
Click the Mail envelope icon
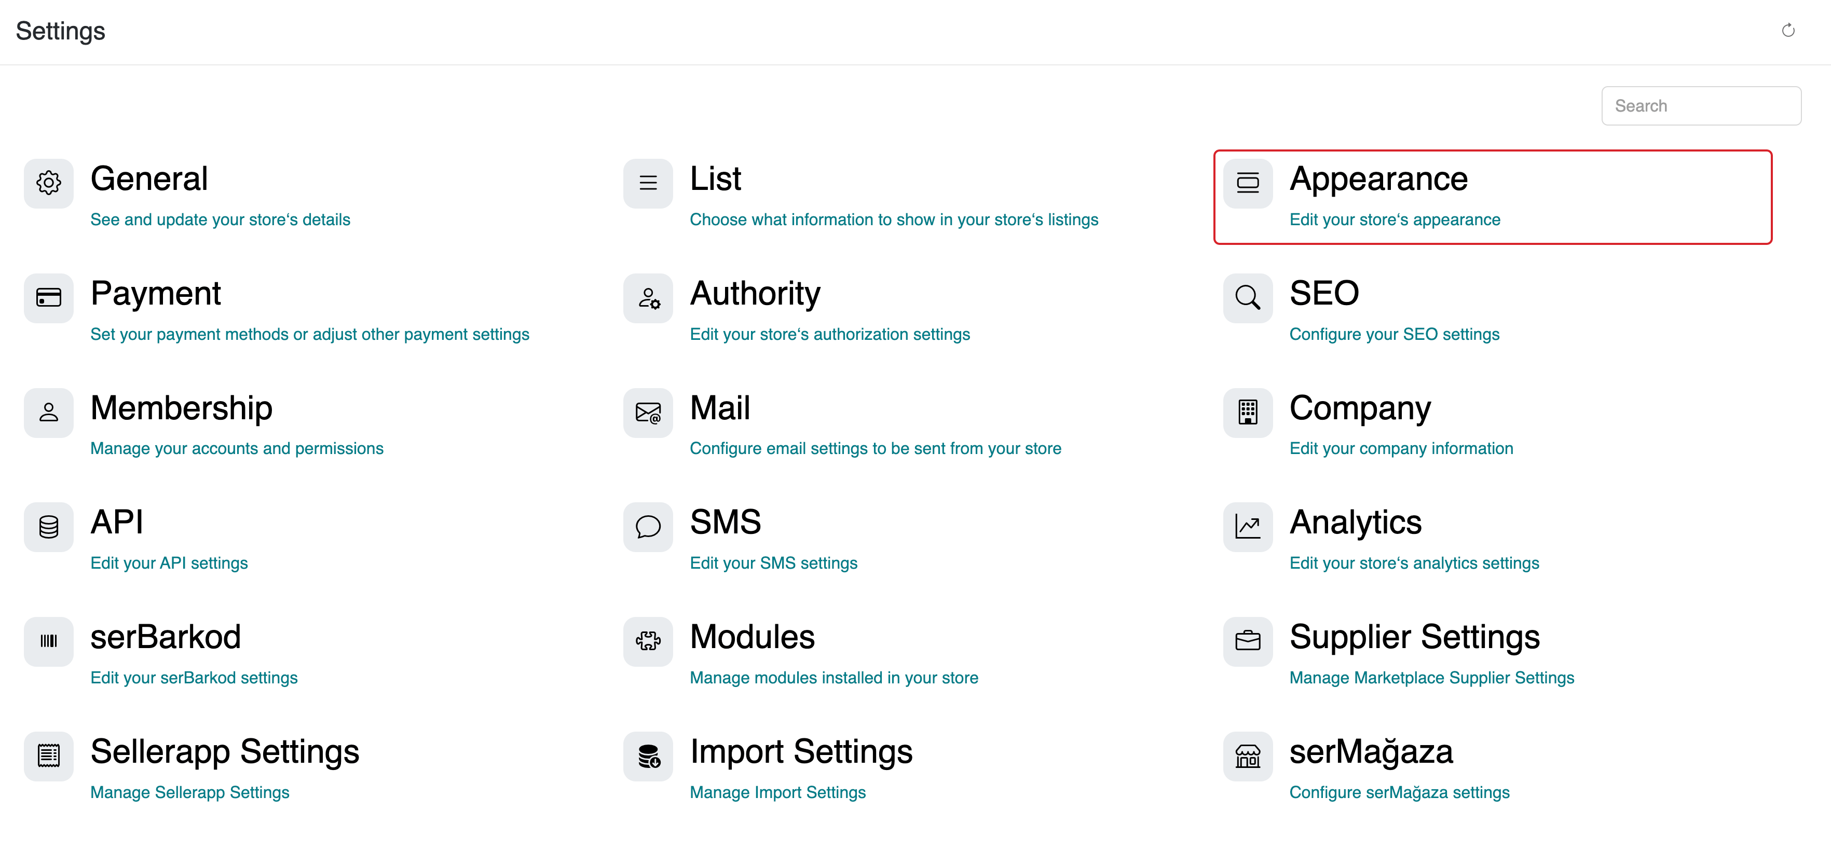pos(648,412)
